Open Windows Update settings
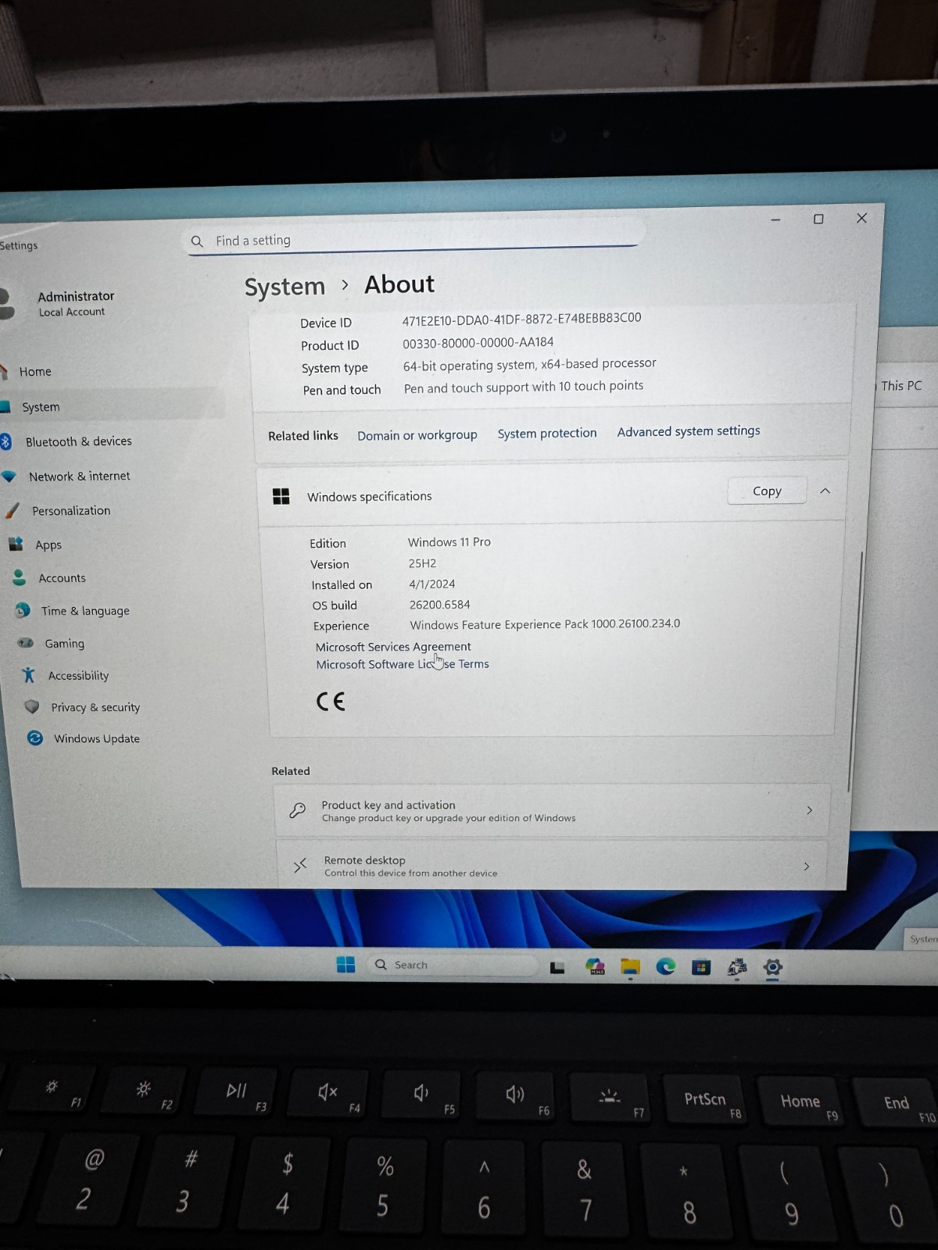Screen dimensions: 938x1250 pos(97,738)
